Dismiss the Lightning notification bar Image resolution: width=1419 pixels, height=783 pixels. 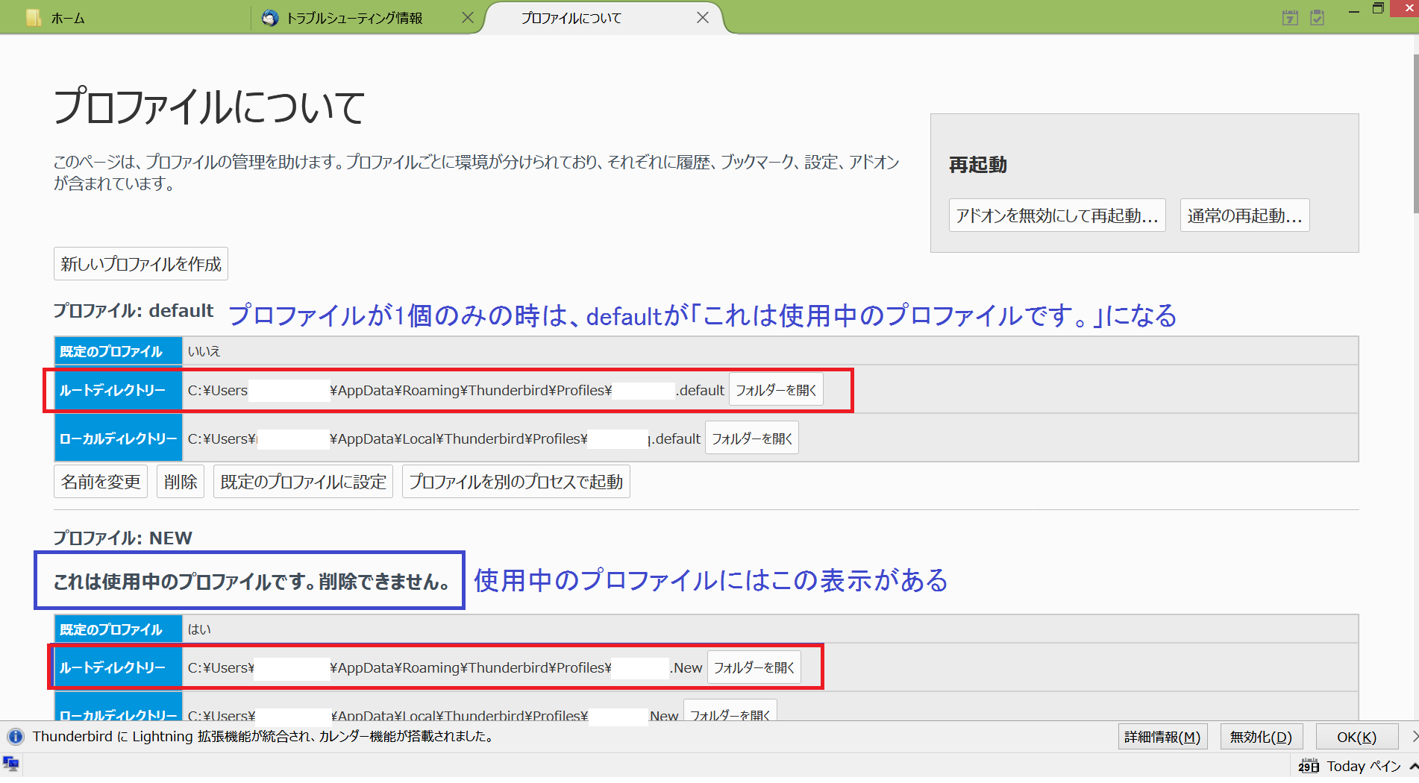[x=1414, y=737]
